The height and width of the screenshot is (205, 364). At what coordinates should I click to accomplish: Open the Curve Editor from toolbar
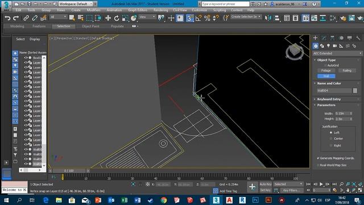[314, 18]
